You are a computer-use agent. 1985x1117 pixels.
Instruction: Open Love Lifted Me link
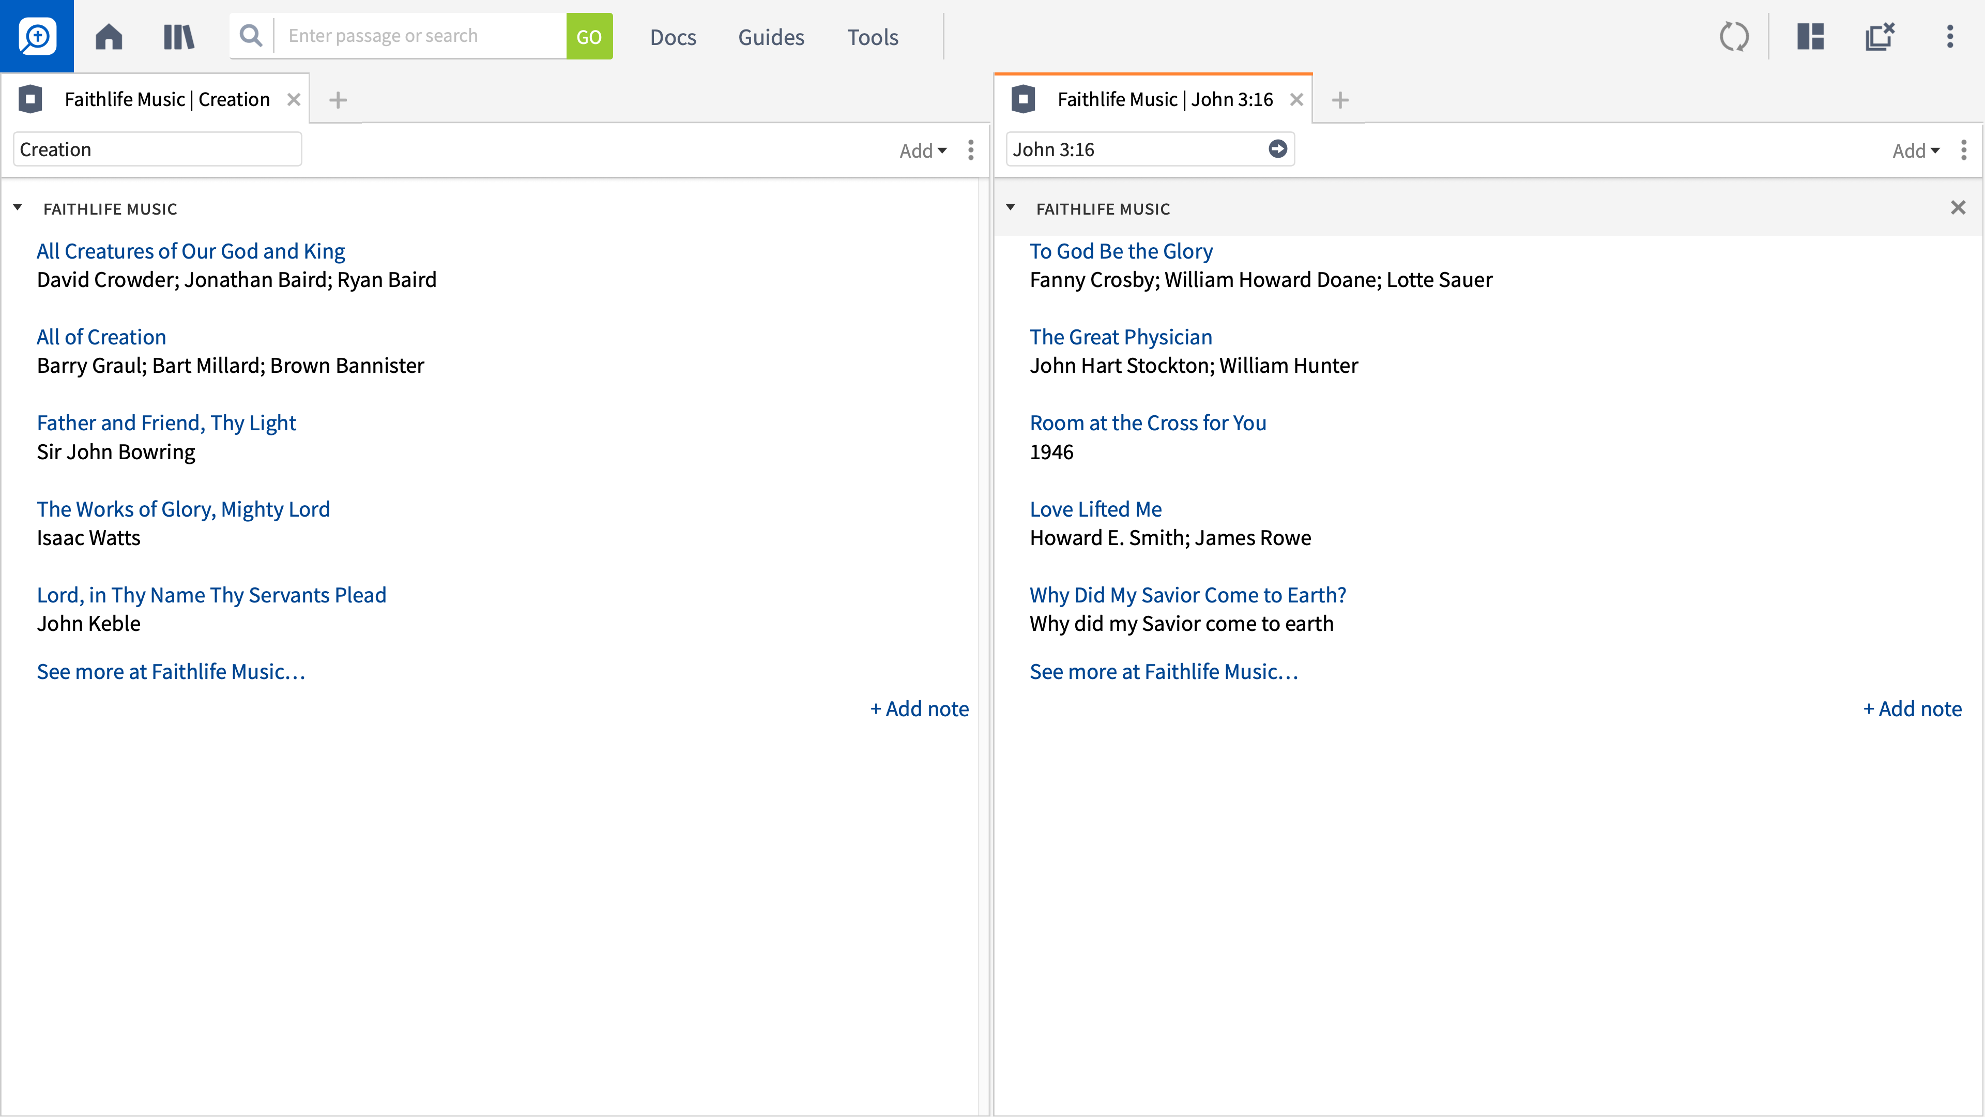pos(1096,509)
